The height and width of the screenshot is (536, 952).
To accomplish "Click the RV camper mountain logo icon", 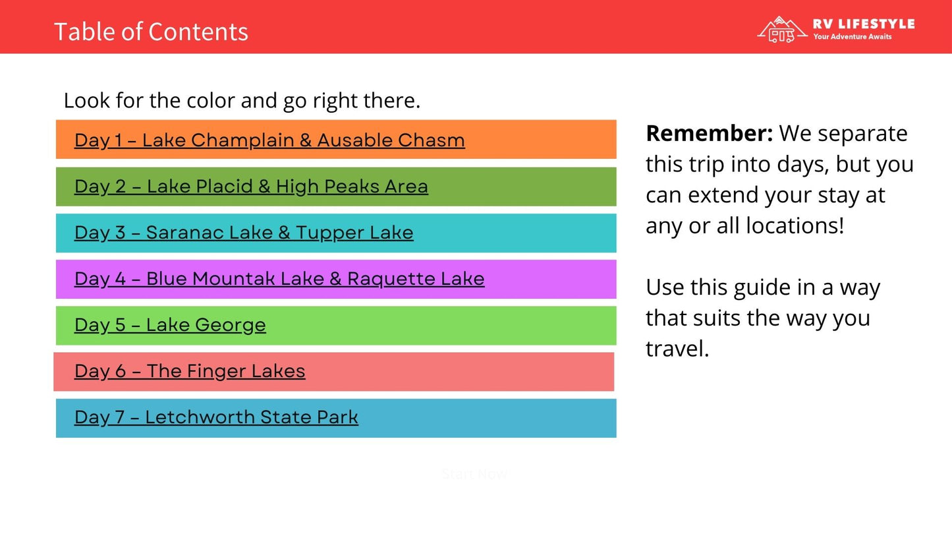I will (782, 30).
